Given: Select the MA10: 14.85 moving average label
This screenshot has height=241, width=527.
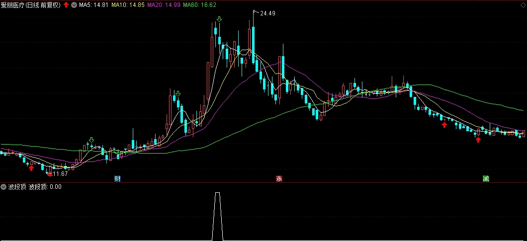Looking at the screenshot, I should pyautogui.click(x=128, y=4).
